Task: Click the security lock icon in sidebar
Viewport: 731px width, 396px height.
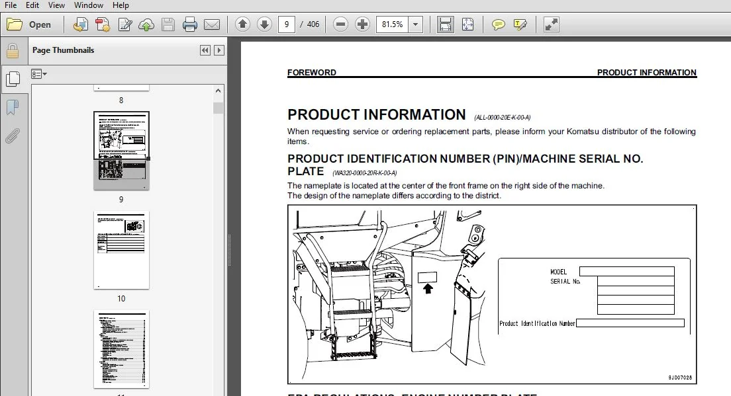Action: [13, 51]
